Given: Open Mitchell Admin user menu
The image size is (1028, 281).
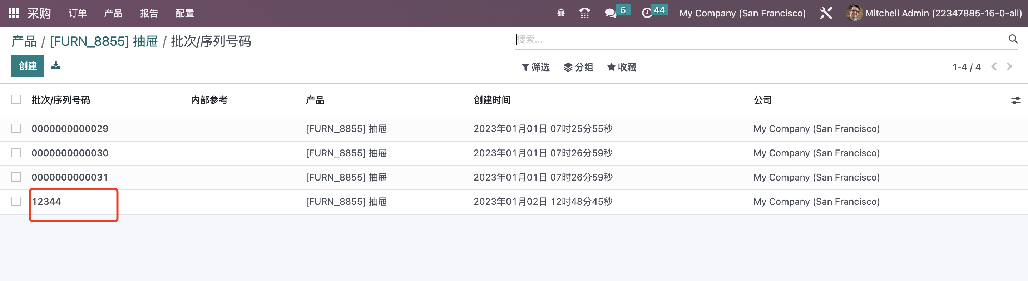Looking at the screenshot, I should click(934, 13).
